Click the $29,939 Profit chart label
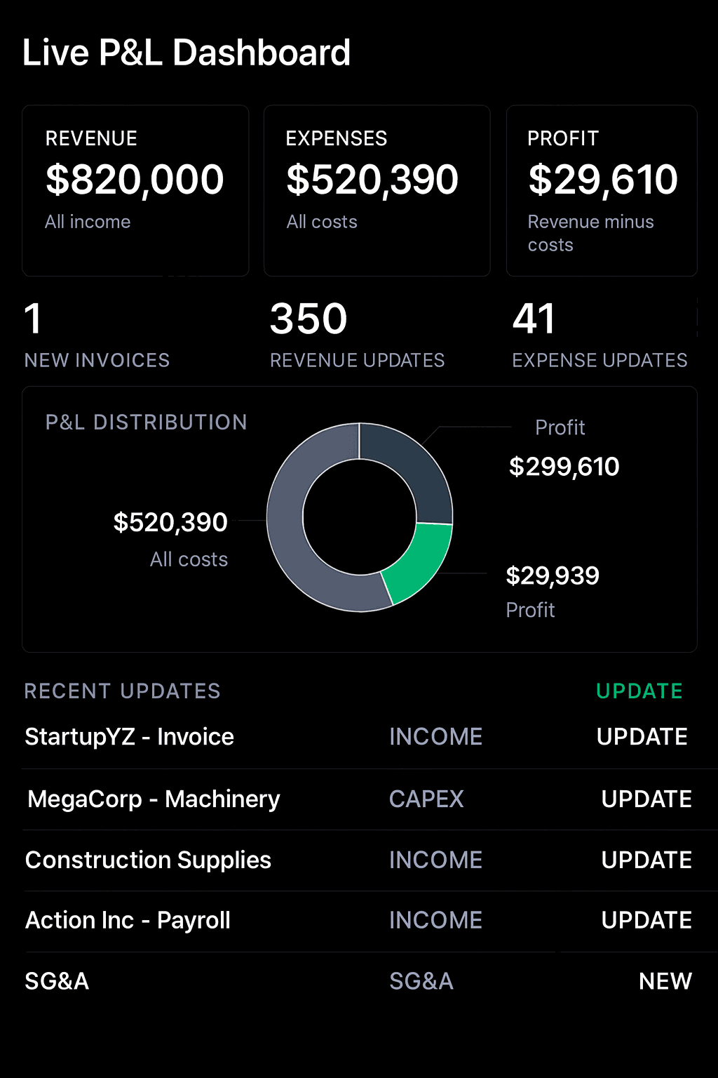The image size is (718, 1078). (553, 576)
